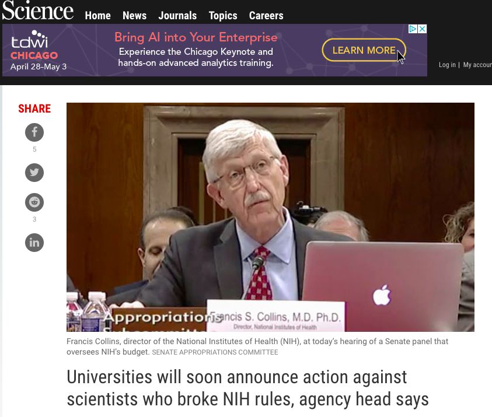Click the Francis Collins hearing photo
Viewport: 492px width, 417px height.
pyautogui.click(x=270, y=217)
